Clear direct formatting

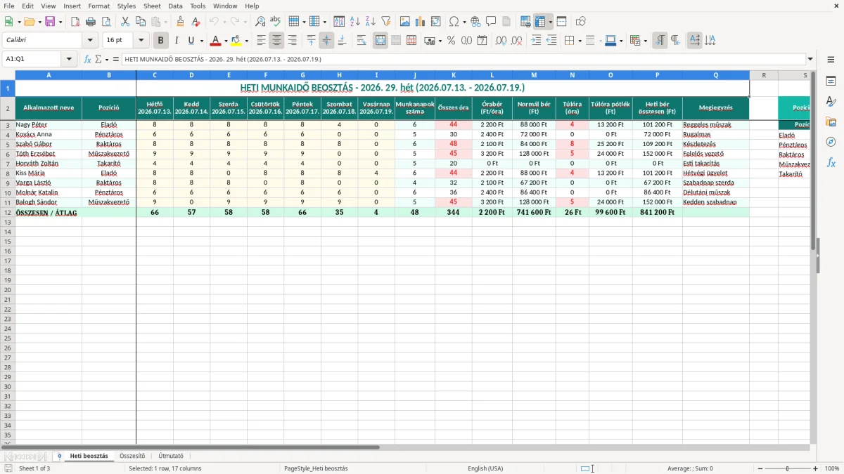tap(196, 22)
